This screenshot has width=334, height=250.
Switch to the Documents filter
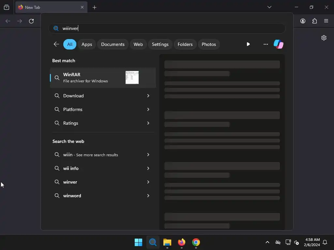[113, 44]
